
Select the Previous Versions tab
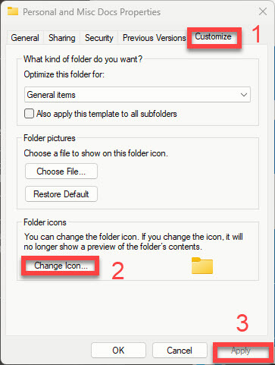154,38
